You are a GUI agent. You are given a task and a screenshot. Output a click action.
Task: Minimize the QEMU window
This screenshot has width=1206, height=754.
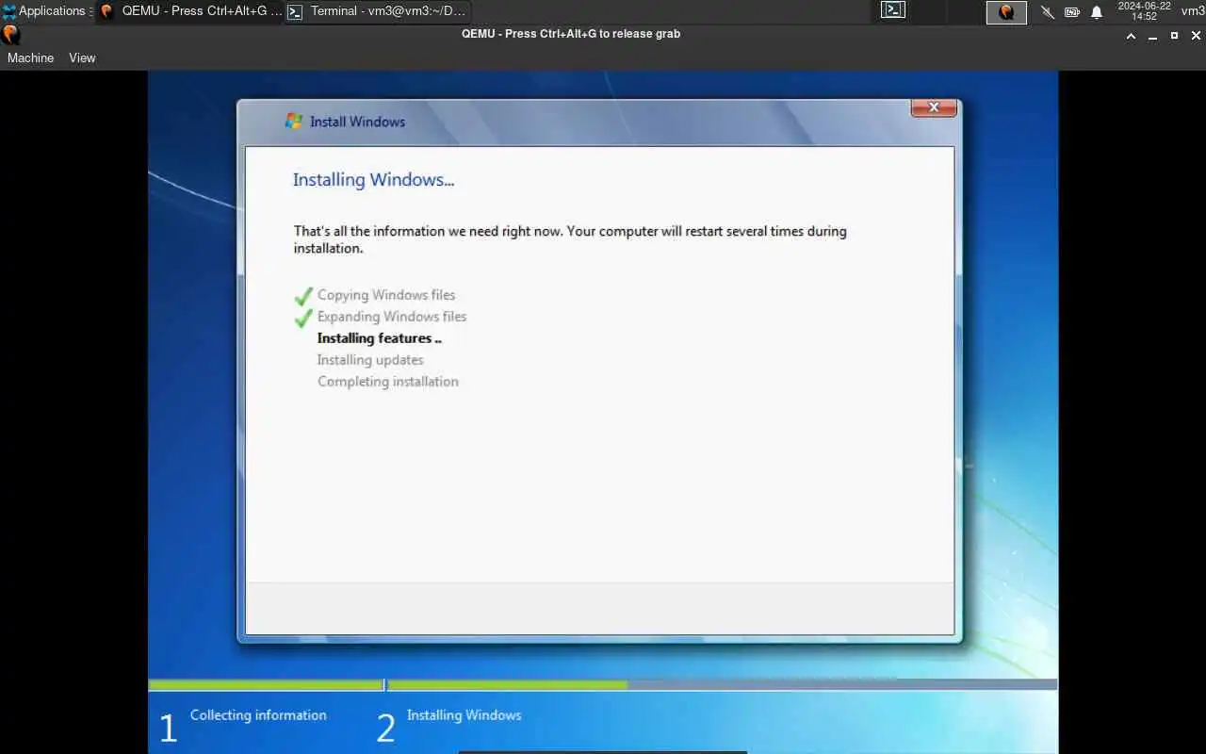coord(1153,36)
